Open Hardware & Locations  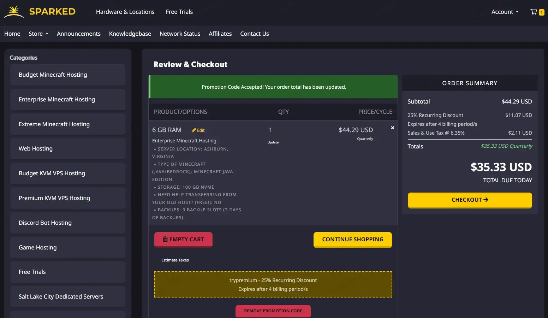(x=125, y=12)
